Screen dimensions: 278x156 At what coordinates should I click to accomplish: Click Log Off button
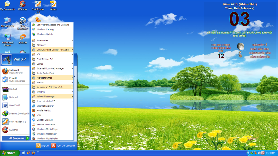point(43,145)
